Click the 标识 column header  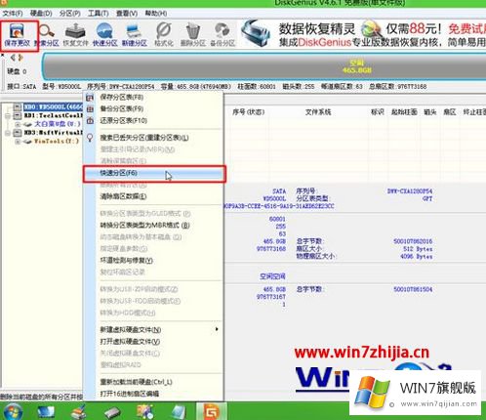pos(377,112)
